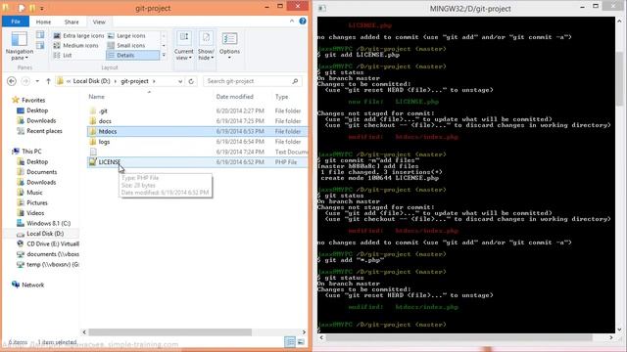Switch to the View ribbon tab

(99, 22)
